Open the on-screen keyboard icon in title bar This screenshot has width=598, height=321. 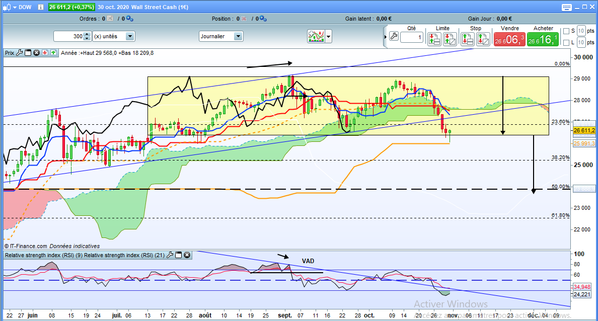tap(567, 7)
